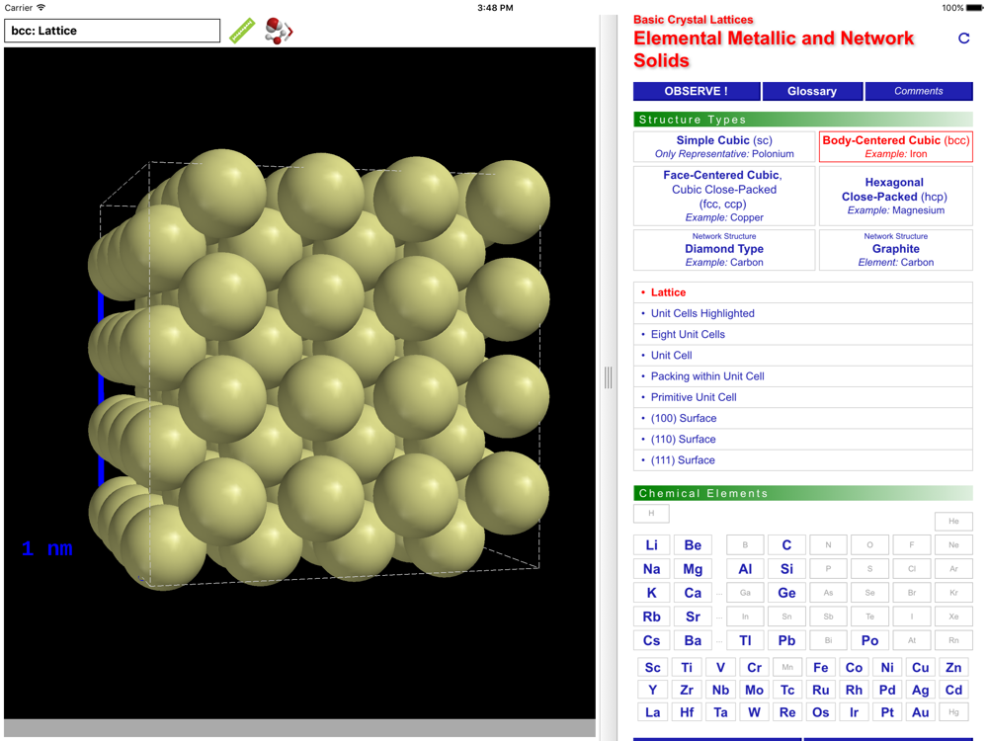Select the polonium (Po) element tile
The width and height of the screenshot is (988, 741).
[869, 640]
